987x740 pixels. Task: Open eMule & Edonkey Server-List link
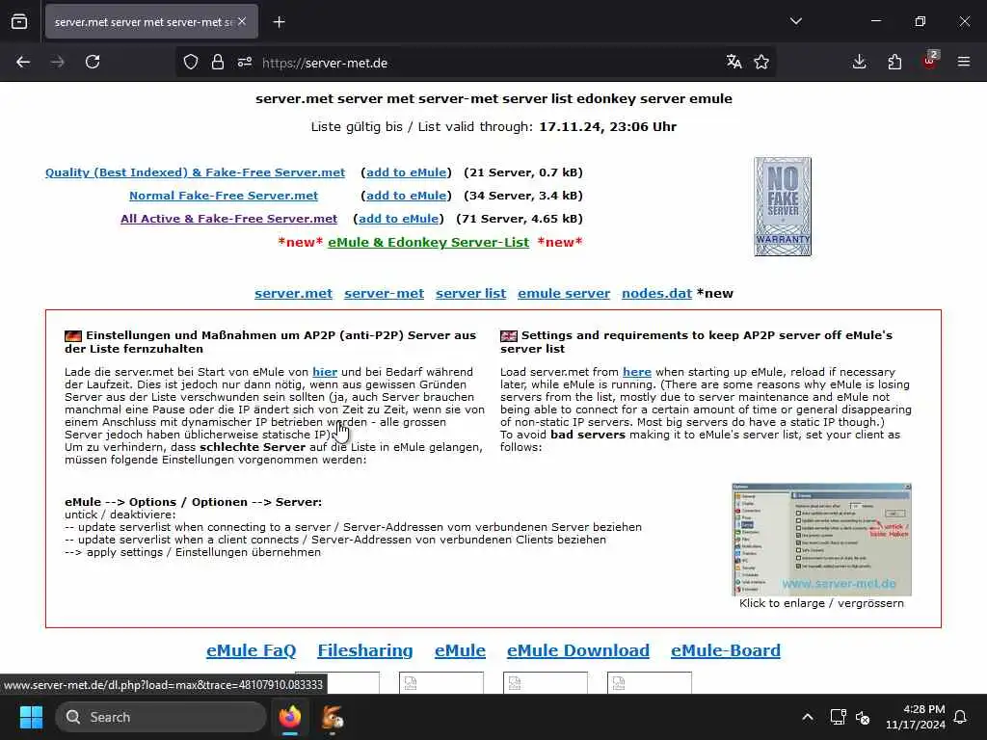[x=429, y=242]
